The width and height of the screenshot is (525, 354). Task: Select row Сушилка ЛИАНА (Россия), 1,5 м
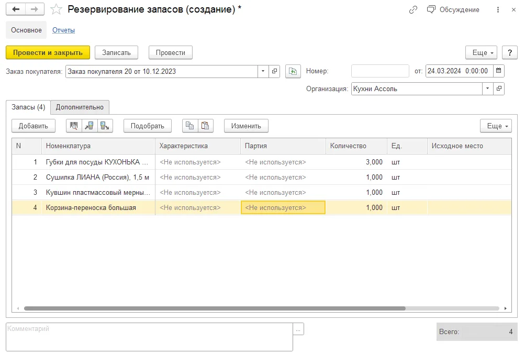click(262, 177)
